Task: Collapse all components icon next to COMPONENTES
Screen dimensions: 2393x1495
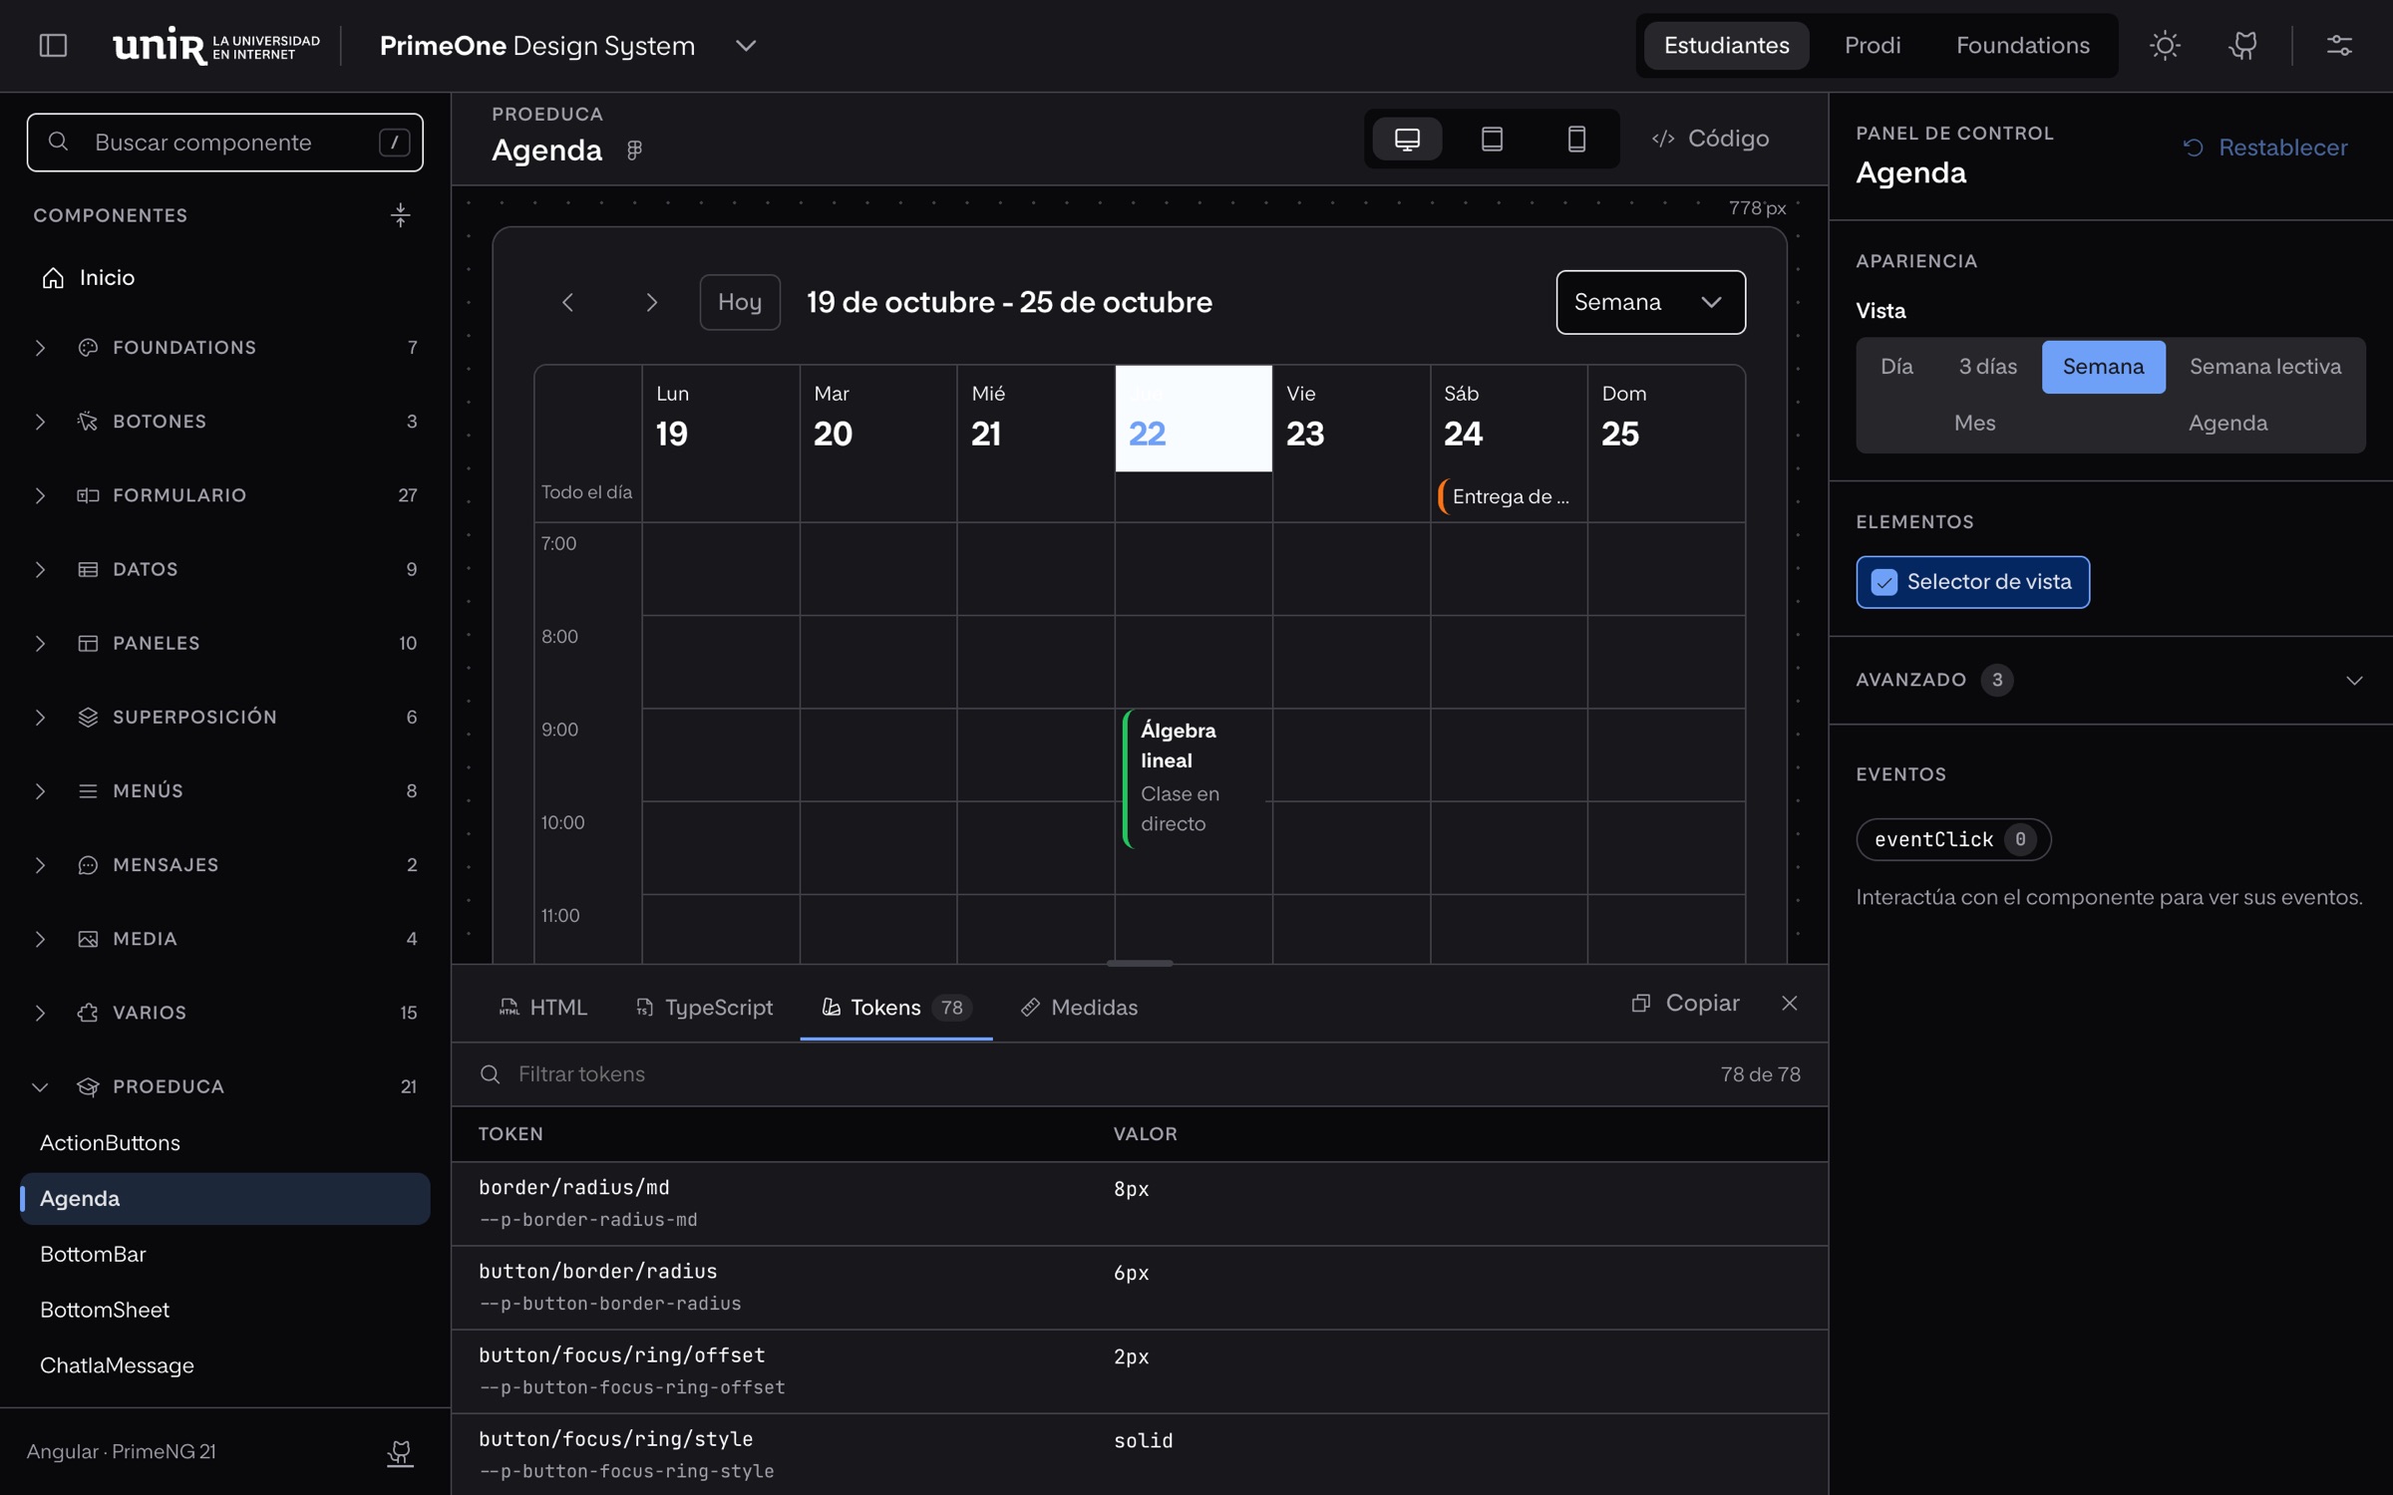Action: (x=400, y=215)
